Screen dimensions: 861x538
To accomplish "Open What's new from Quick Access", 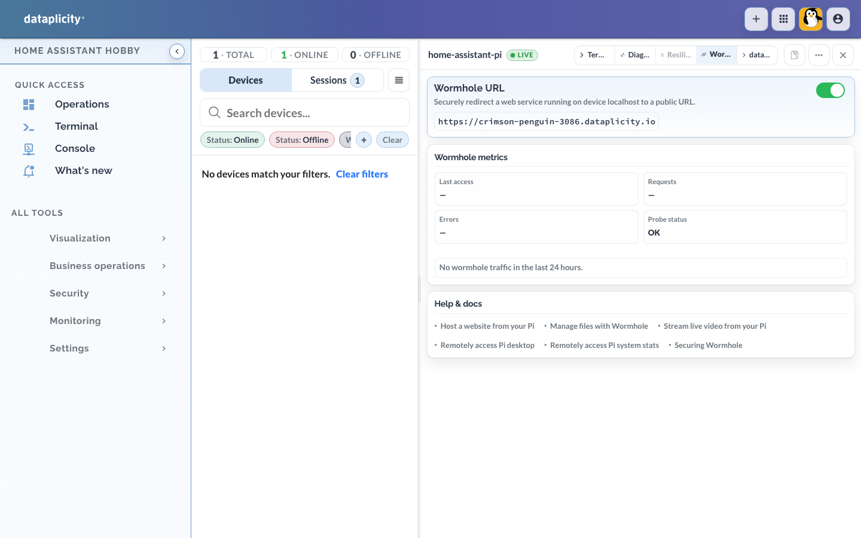I will click(x=84, y=171).
